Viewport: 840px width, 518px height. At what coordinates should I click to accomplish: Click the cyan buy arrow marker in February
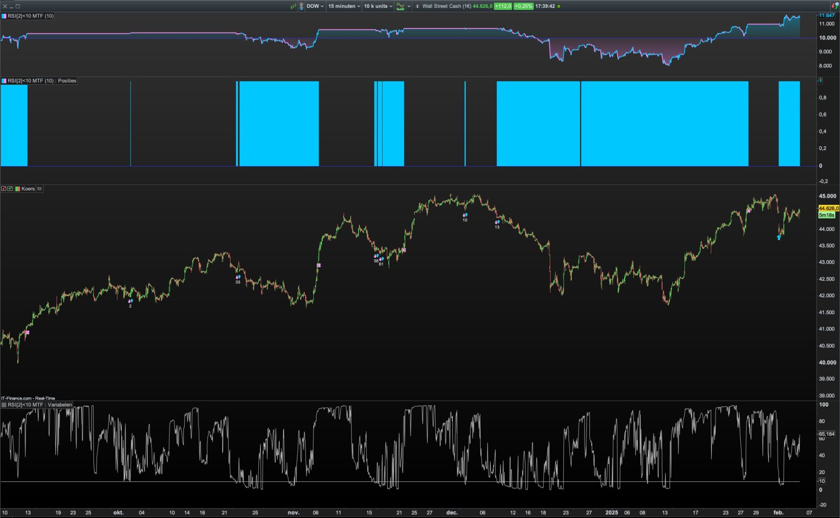pyautogui.click(x=779, y=237)
